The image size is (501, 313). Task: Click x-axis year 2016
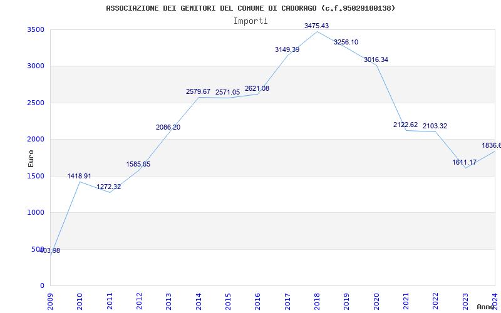pyautogui.click(x=257, y=301)
